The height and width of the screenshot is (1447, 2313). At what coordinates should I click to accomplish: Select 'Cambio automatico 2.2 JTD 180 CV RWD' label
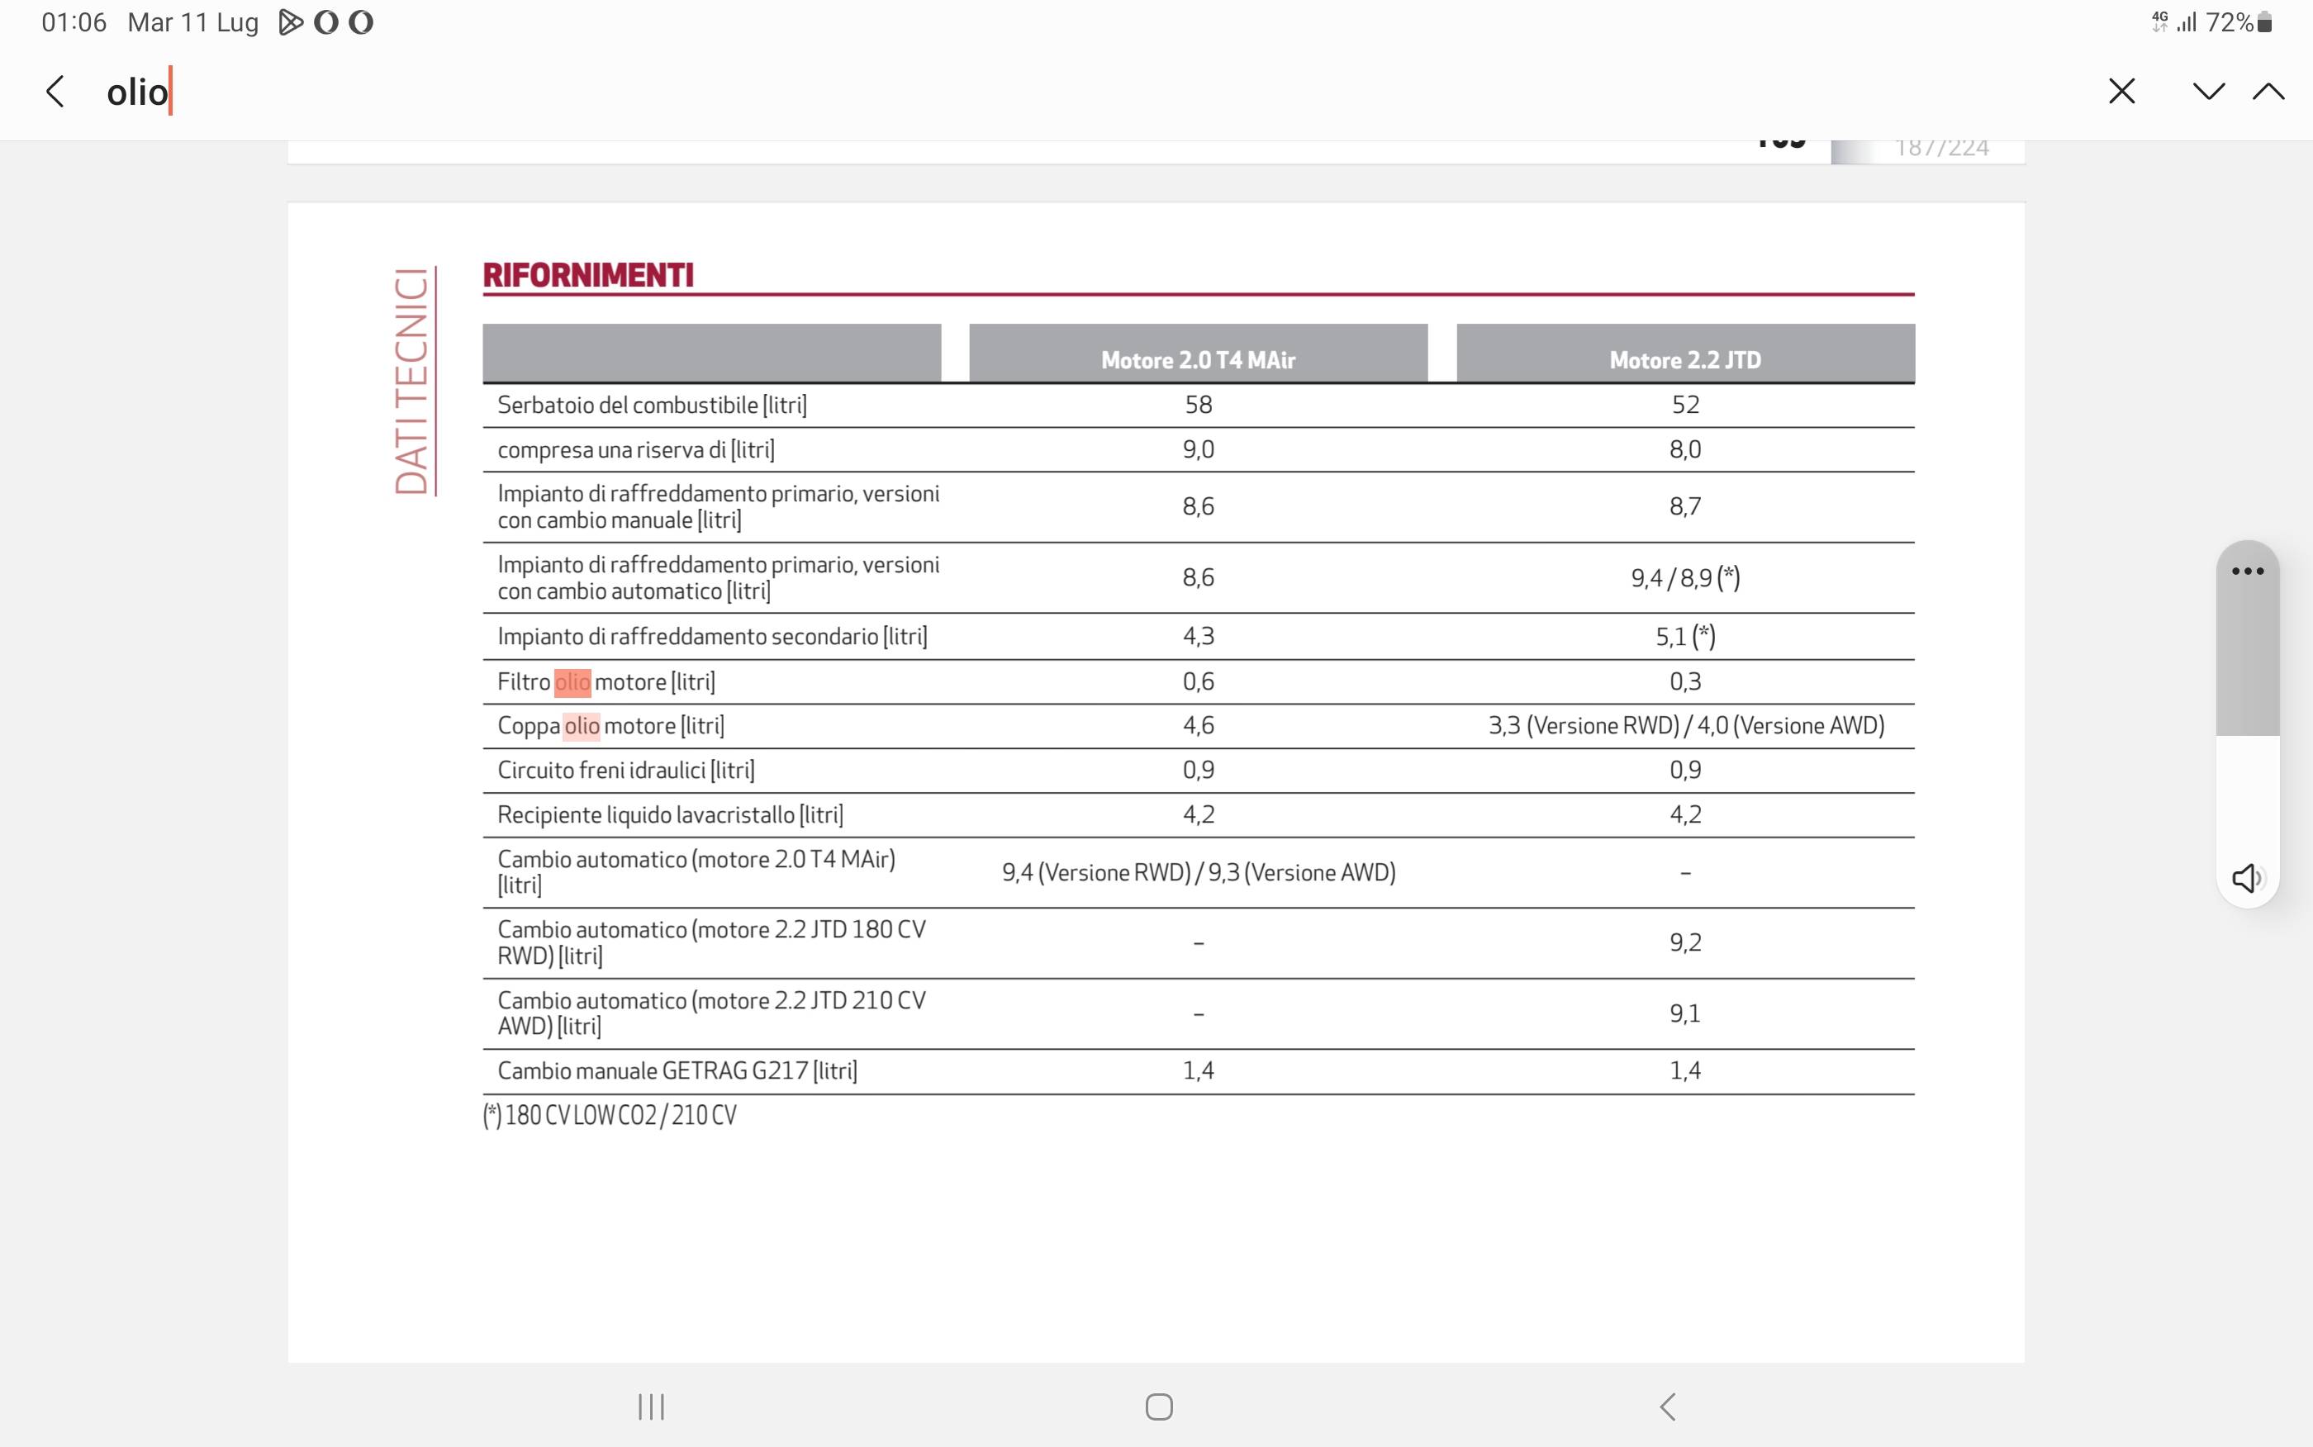711,942
